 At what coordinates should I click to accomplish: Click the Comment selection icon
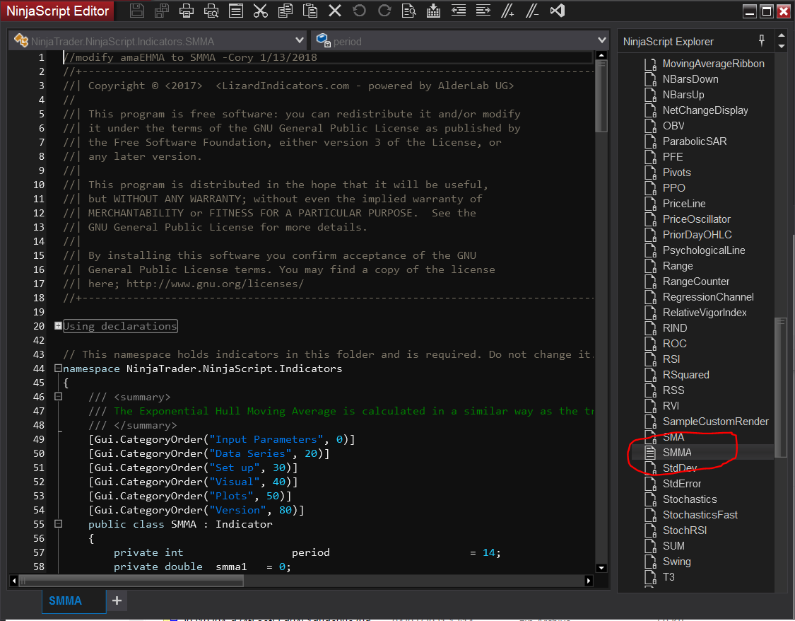coord(507,11)
